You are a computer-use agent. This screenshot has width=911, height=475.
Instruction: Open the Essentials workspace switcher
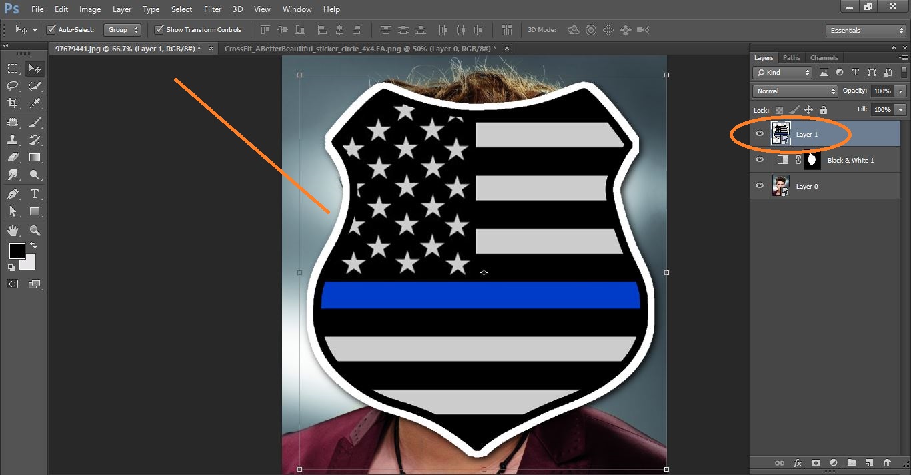coord(864,30)
